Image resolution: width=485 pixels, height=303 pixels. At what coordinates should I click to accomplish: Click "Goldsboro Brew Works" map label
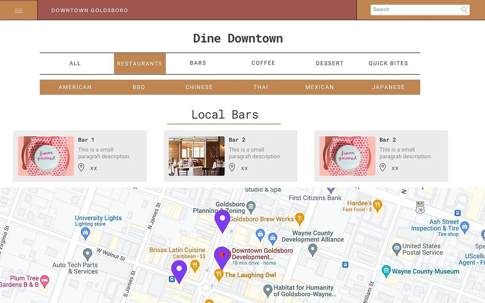262,219
